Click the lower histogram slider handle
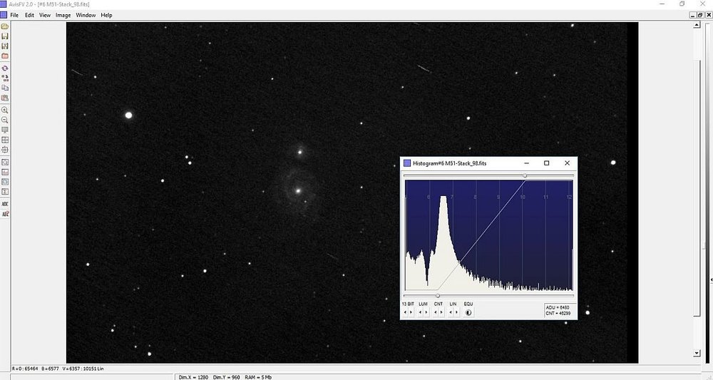 coord(438,296)
